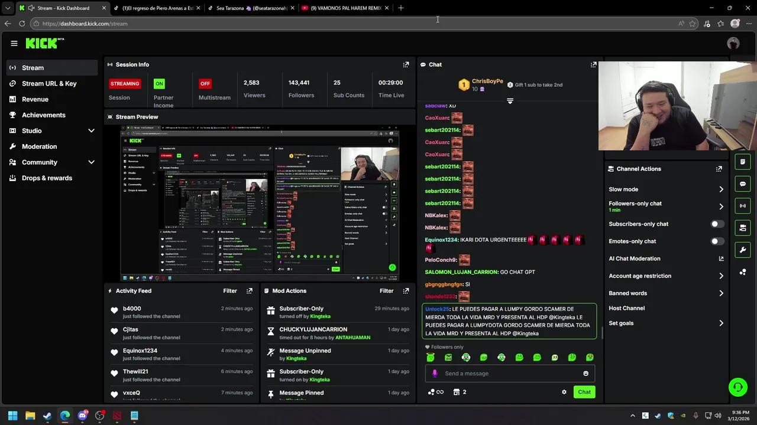Toggle Subscribers-only chat switch
The height and width of the screenshot is (425, 757).
(x=716, y=224)
